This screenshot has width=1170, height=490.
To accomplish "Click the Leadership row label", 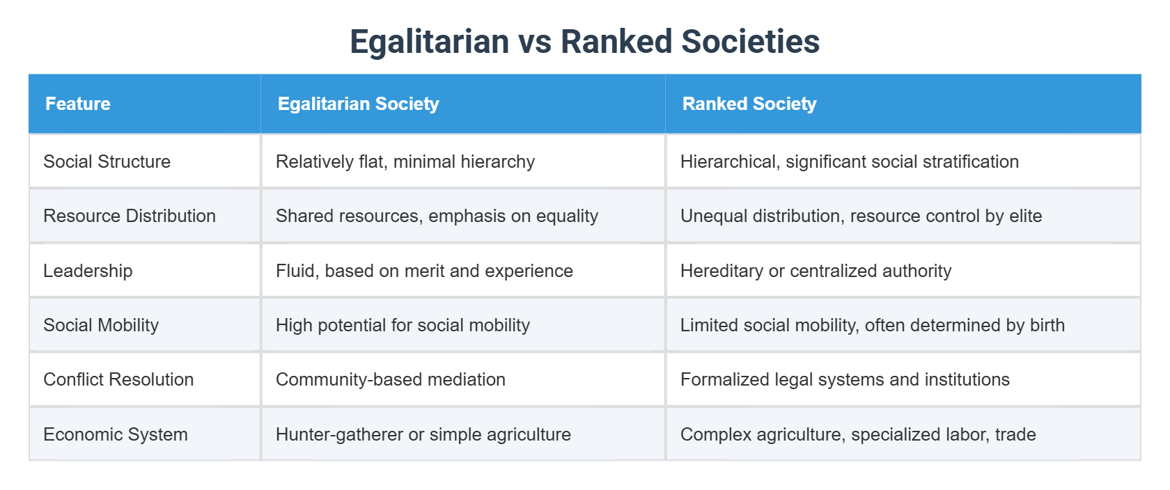I will coord(88,271).
